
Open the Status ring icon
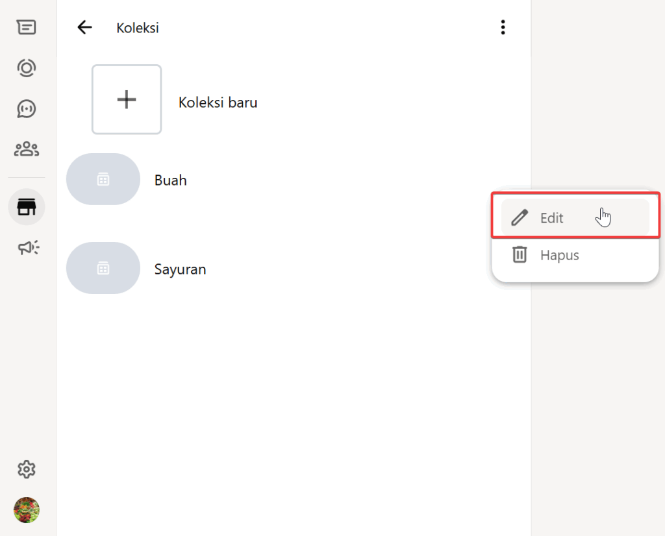27,67
